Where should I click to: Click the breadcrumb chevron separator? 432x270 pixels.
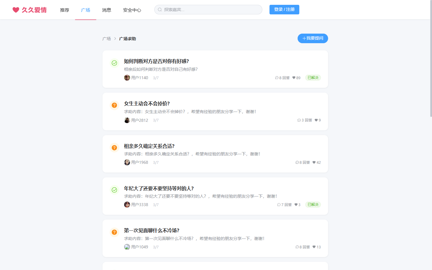click(115, 39)
